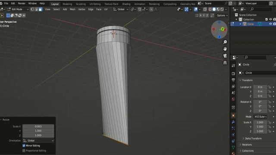The image size is (276, 155).
Task: Open Scene properties tab icon
Action: pos(233,93)
